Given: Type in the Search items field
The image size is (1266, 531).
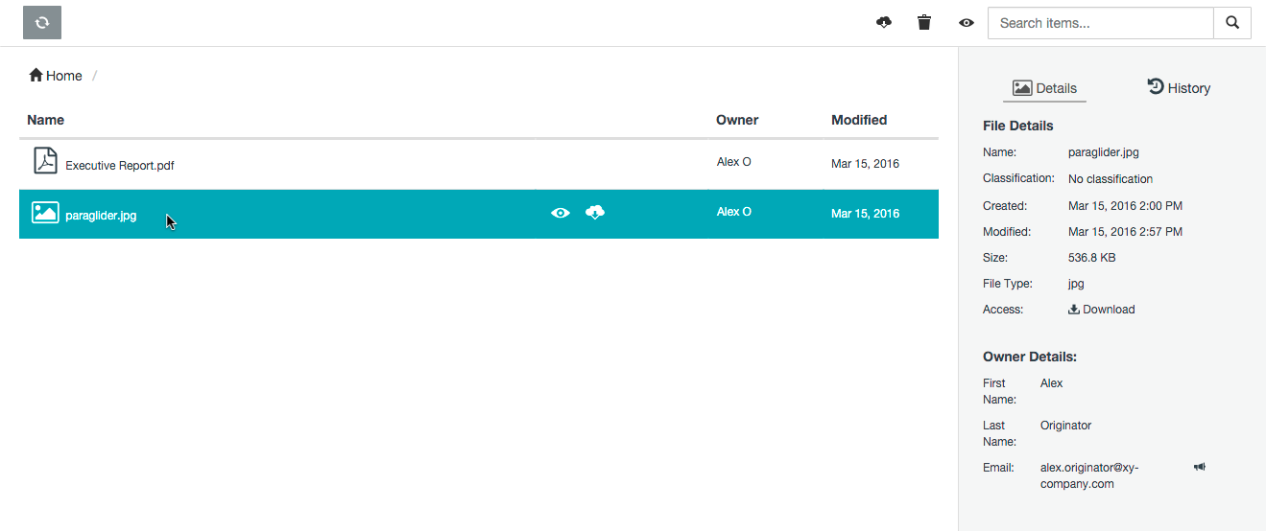Looking at the screenshot, I should click(1100, 23).
